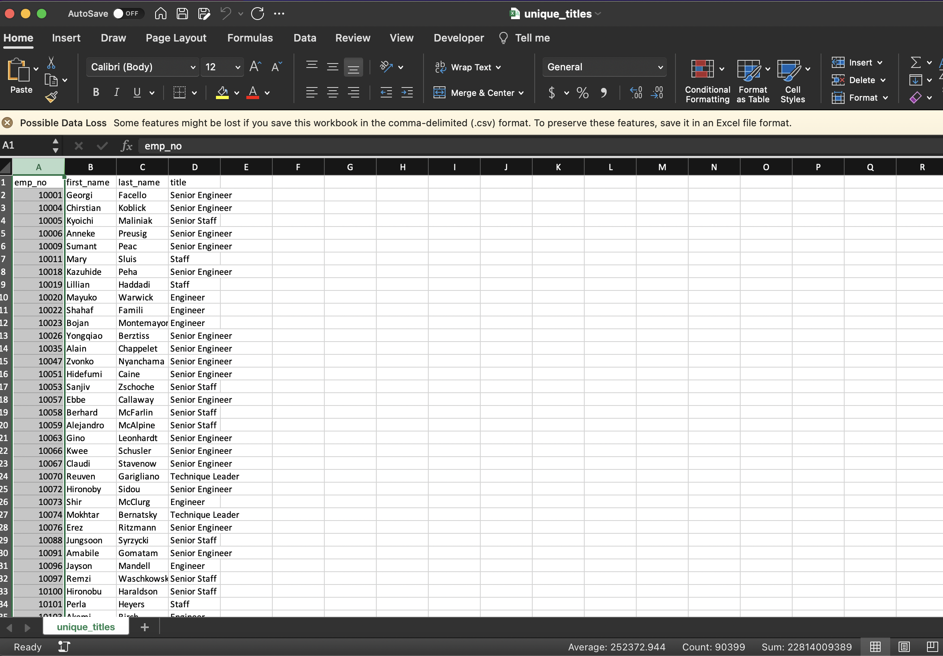
Task: Add a new sheet with plus button
Action: [145, 627]
